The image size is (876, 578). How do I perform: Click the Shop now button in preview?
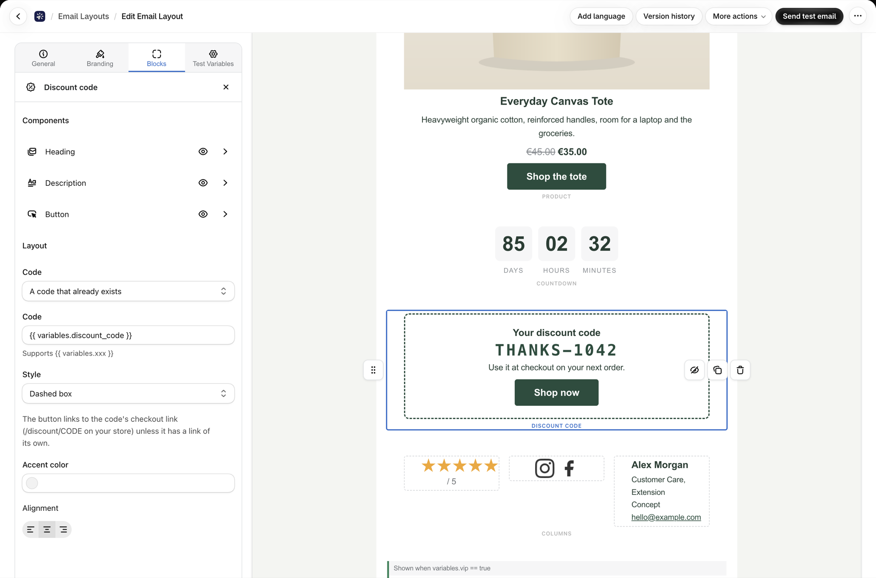click(x=557, y=393)
